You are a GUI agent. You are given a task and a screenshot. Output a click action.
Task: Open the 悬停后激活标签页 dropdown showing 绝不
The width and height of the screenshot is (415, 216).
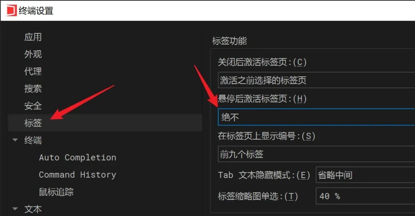click(x=317, y=117)
